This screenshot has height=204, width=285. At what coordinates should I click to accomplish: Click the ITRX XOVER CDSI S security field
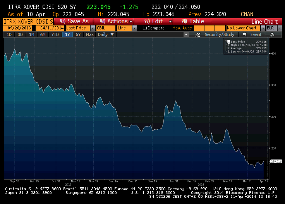tap(28, 21)
